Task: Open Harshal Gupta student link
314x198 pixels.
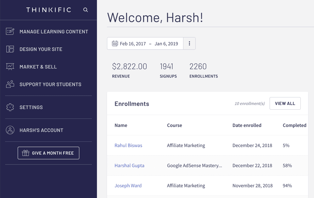Action: pos(129,166)
